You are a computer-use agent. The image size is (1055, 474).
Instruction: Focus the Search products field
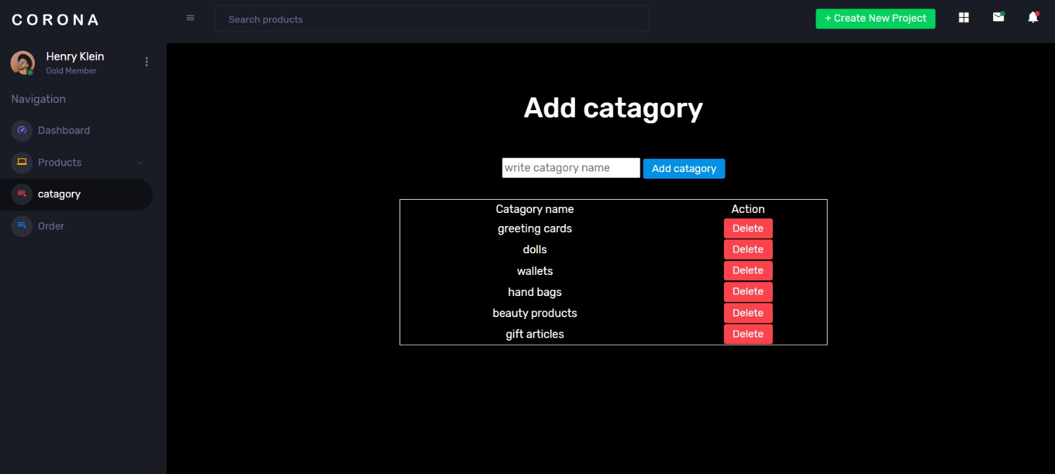pyautogui.click(x=432, y=19)
